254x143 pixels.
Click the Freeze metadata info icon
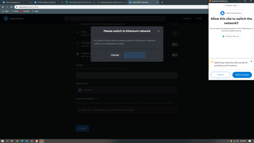97,99
